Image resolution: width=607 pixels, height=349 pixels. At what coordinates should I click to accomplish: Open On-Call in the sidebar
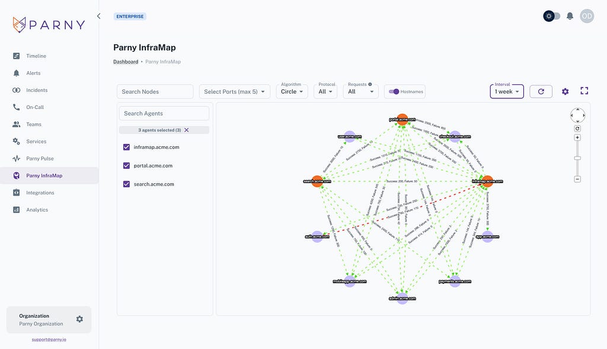point(49,107)
